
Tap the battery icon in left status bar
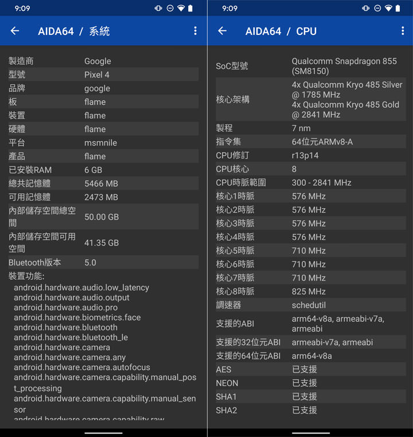pyautogui.click(x=190, y=9)
